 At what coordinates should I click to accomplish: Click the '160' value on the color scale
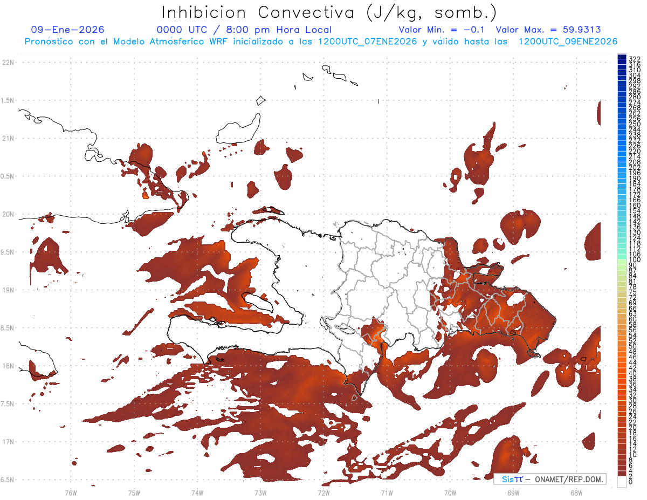click(635, 205)
